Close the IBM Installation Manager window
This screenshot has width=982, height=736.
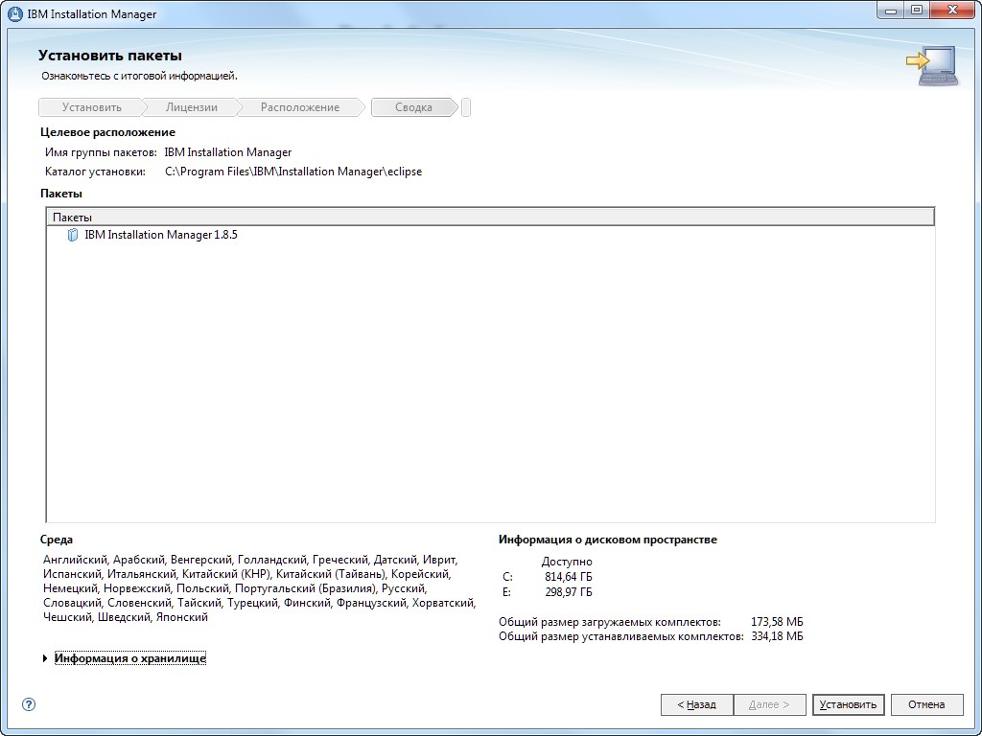pos(952,11)
